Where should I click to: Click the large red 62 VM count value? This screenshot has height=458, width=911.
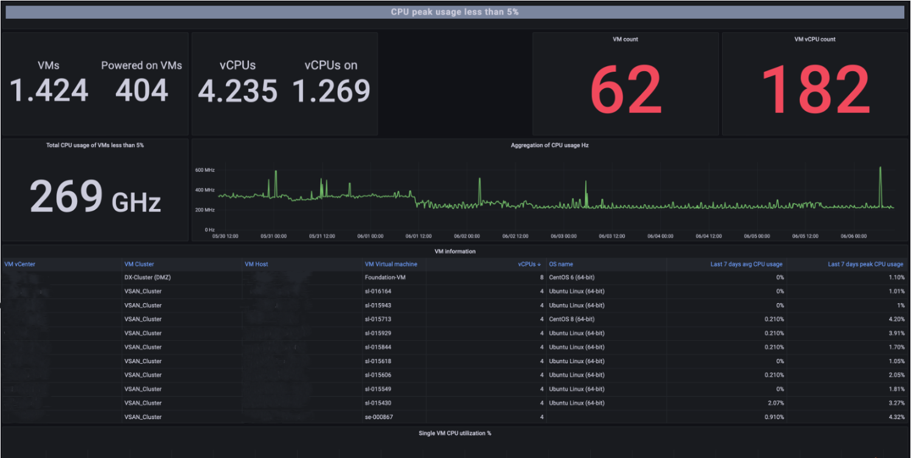coord(626,90)
